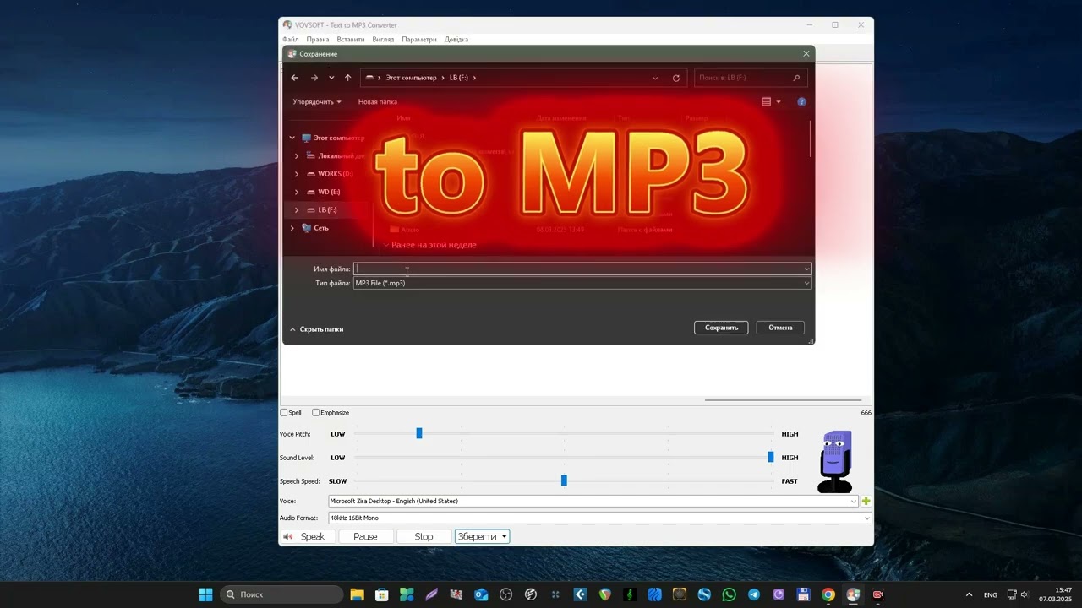Open the Тип файла MP3 File dropdown
Screen dimensions: 1082x608
click(x=582, y=284)
